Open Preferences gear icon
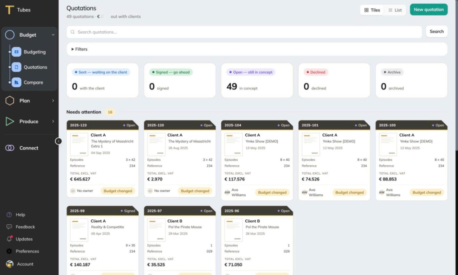Image resolution: width=458 pixels, height=275 pixels. (x=9, y=251)
